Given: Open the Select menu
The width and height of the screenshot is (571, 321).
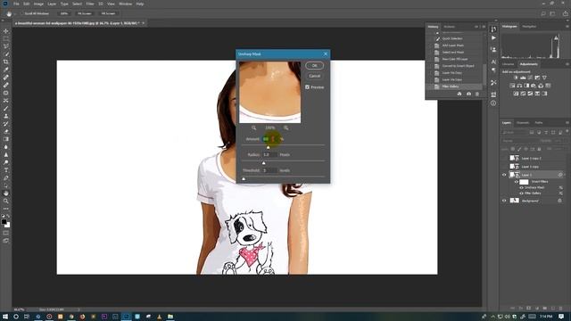Looking at the screenshot, I should coord(77,4).
